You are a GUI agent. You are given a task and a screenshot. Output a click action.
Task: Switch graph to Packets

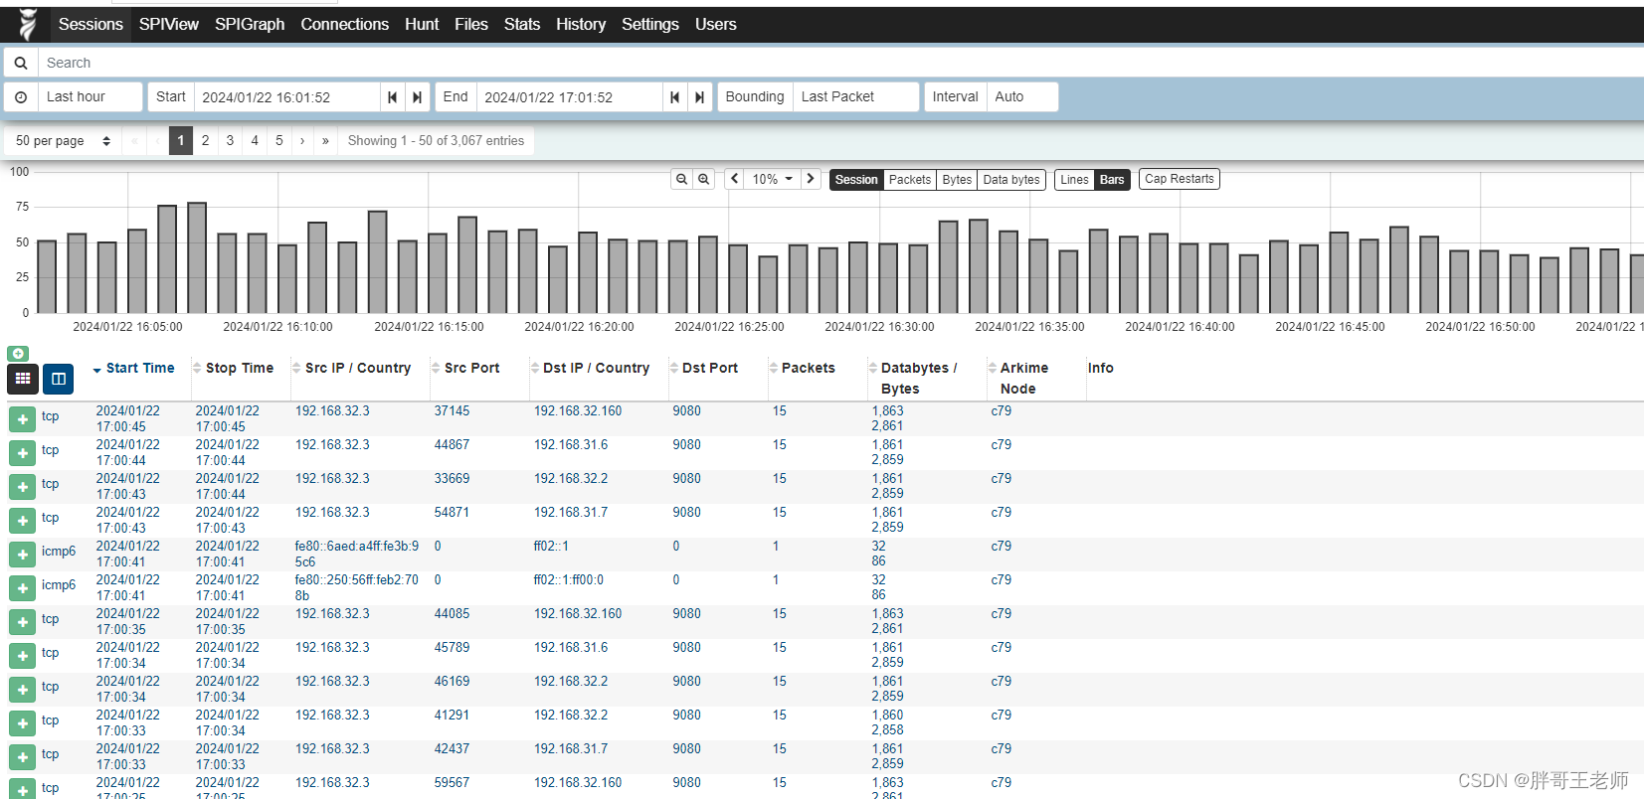(910, 180)
